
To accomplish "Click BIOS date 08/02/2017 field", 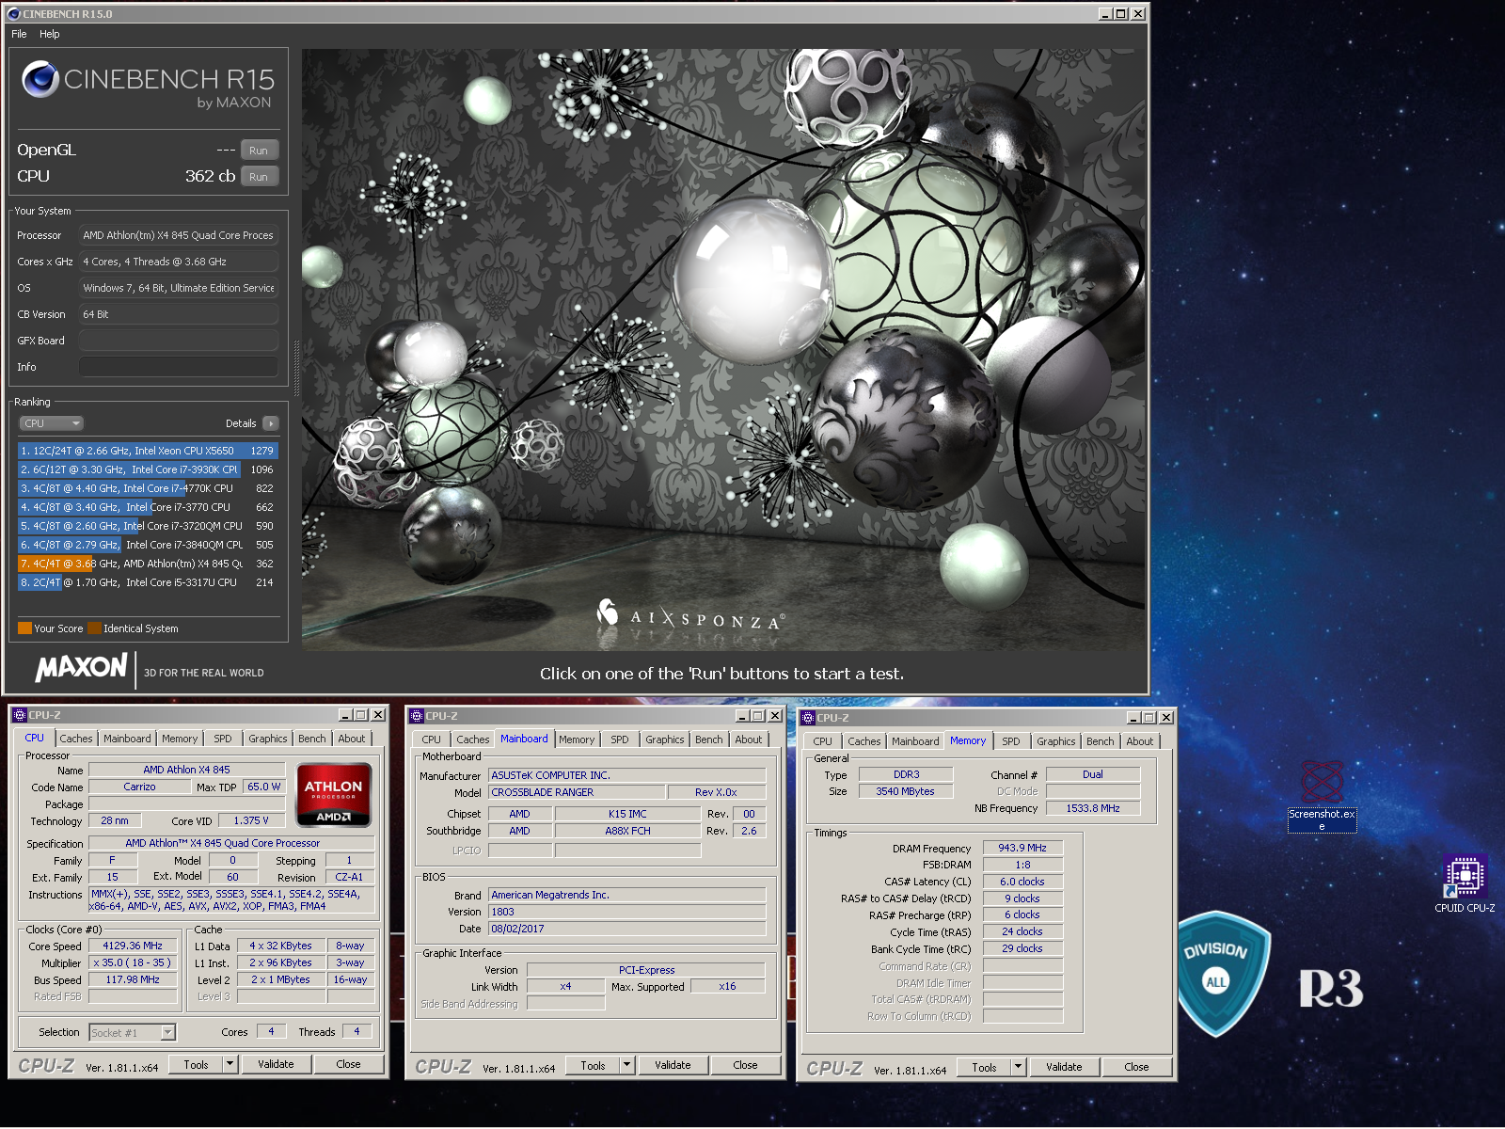I will [627, 929].
